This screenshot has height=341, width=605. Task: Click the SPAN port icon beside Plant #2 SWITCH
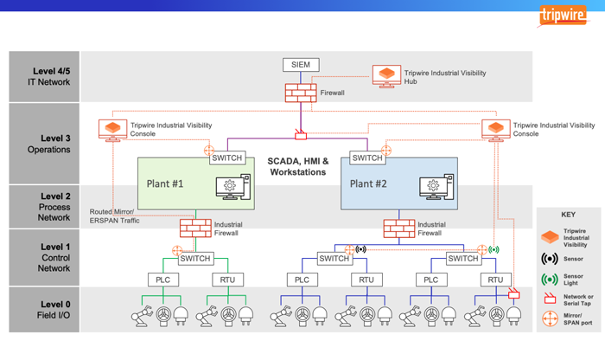[386, 151]
